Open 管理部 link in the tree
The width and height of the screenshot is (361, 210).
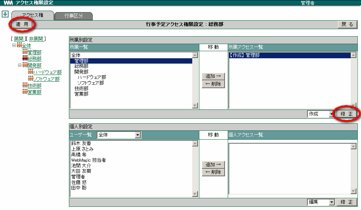coord(34,52)
